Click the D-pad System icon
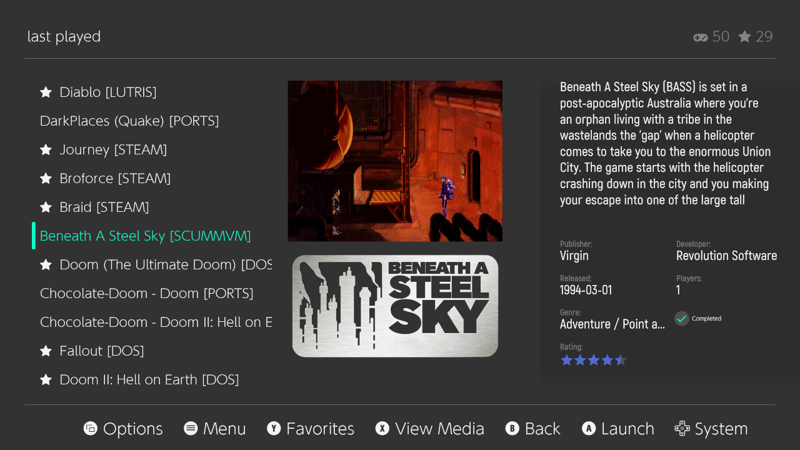 point(682,429)
